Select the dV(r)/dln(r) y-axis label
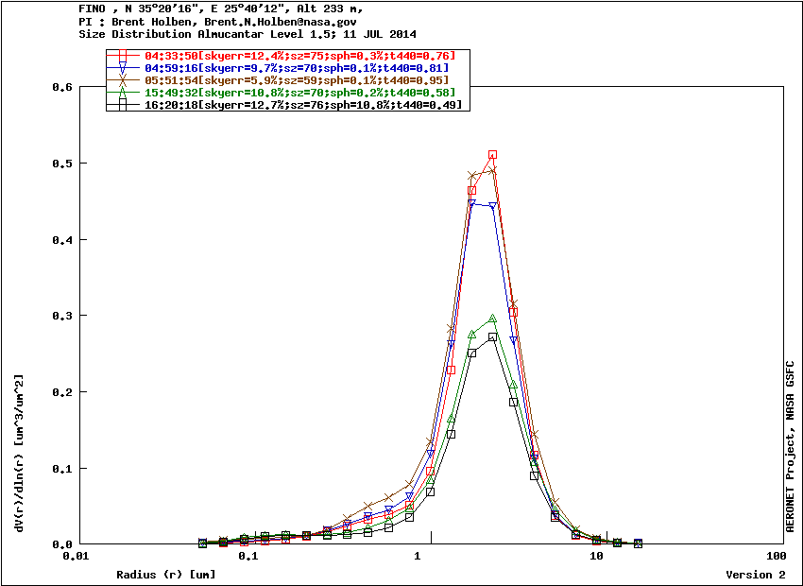The height and width of the screenshot is (586, 803). point(19,452)
